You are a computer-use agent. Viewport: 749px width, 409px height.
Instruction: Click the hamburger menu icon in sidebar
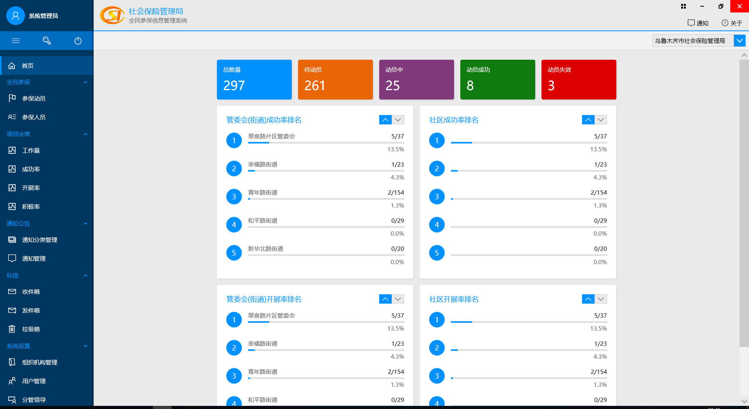[x=16, y=41]
